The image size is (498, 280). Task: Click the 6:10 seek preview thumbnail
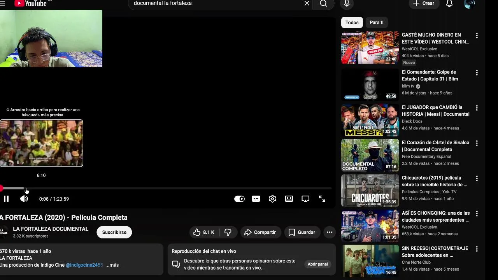point(41,143)
